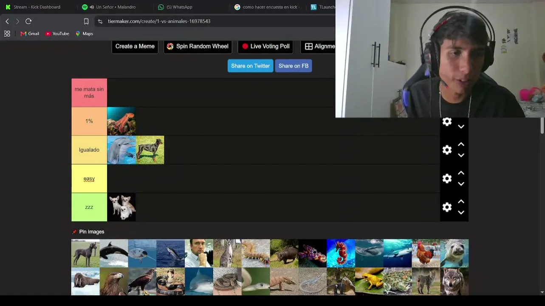The width and height of the screenshot is (545, 306).
Task: Move the zzz tier row down
Action: coord(461,212)
